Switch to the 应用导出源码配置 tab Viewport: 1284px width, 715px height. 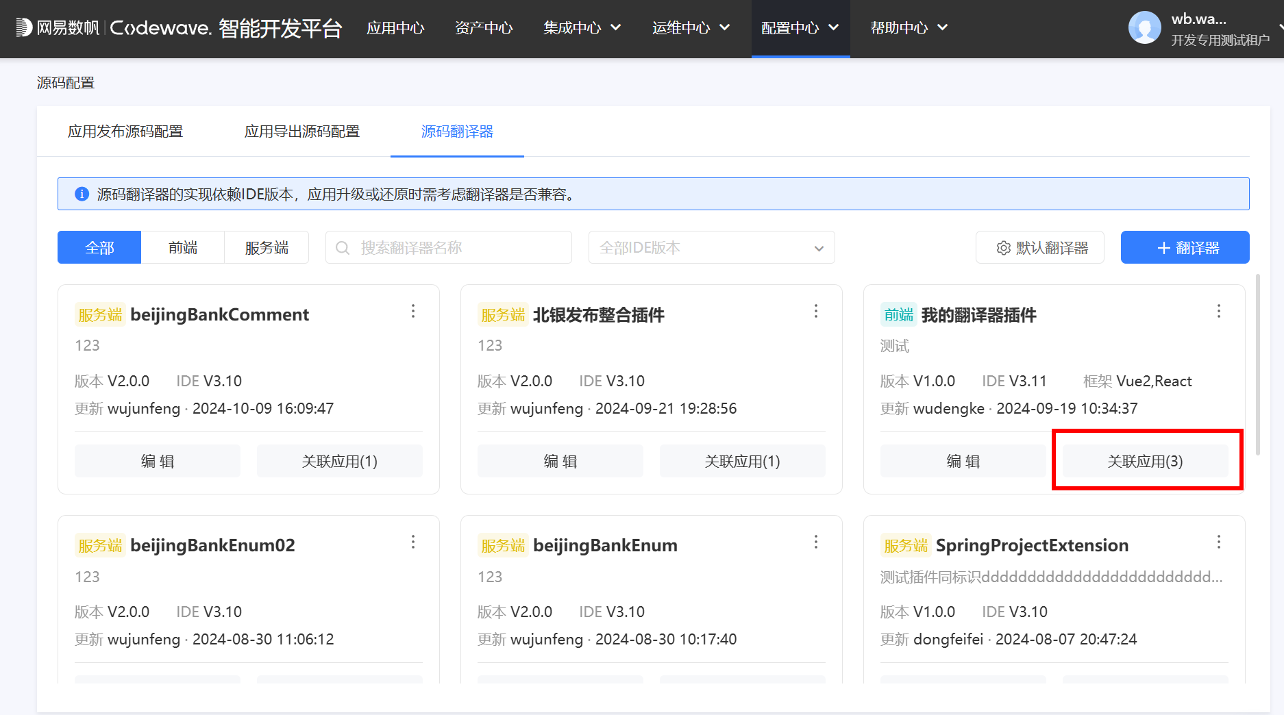[302, 131]
